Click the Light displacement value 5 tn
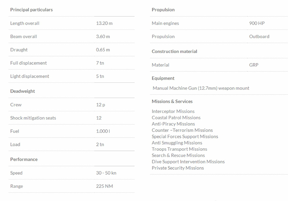288x201 pixels. point(100,76)
